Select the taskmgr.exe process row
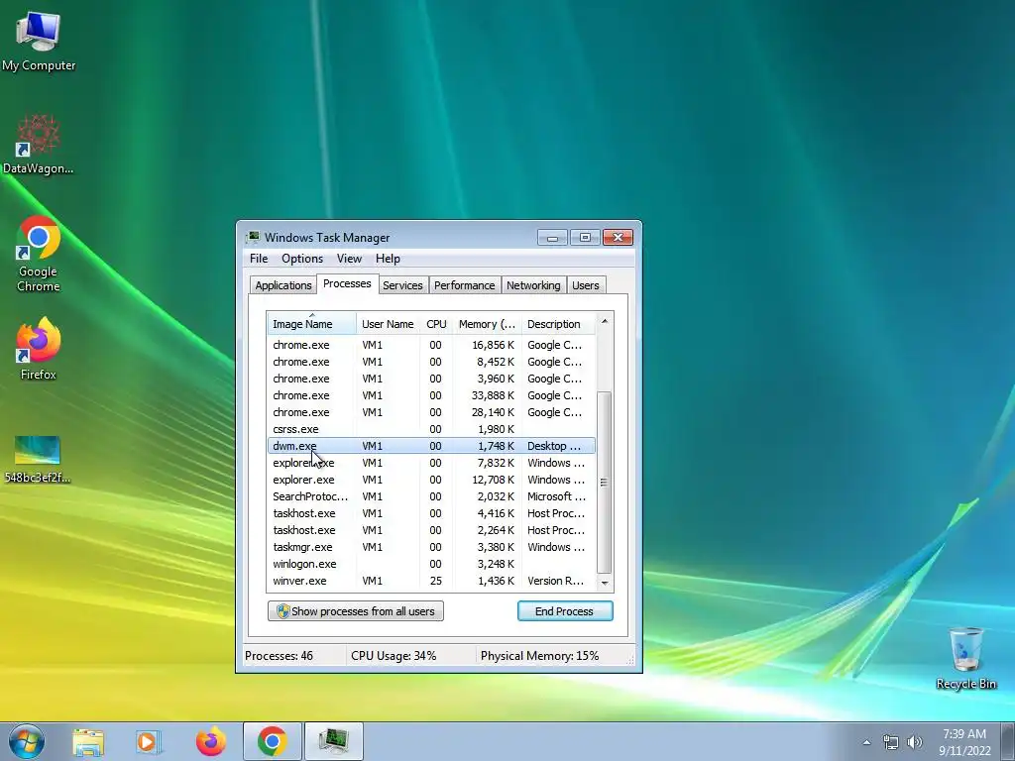The width and height of the screenshot is (1015, 761). coord(431,547)
